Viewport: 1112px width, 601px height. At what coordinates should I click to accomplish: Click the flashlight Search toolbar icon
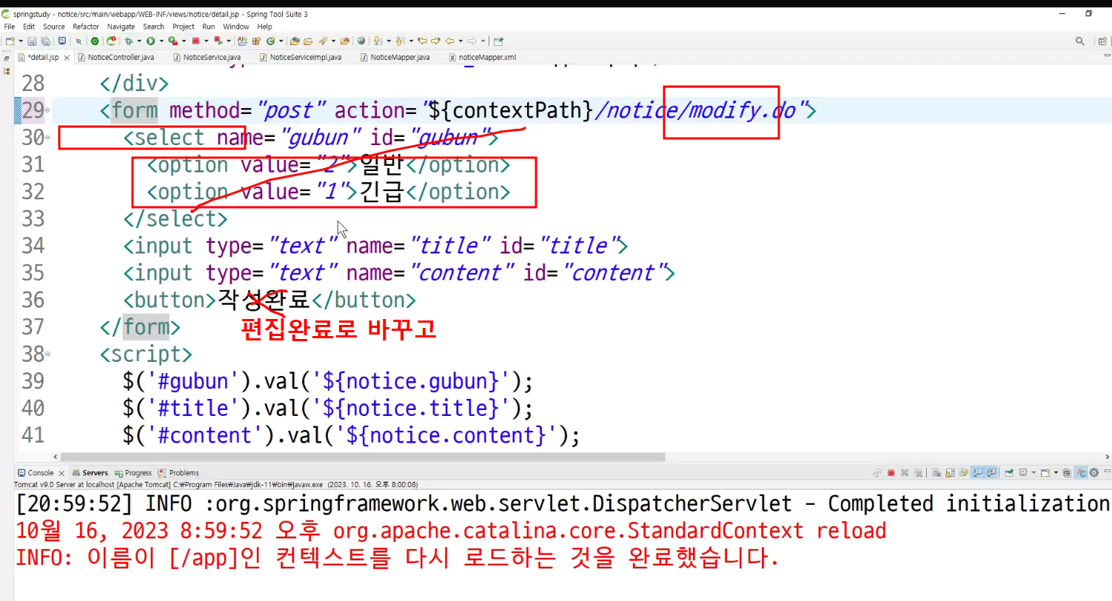tap(323, 41)
